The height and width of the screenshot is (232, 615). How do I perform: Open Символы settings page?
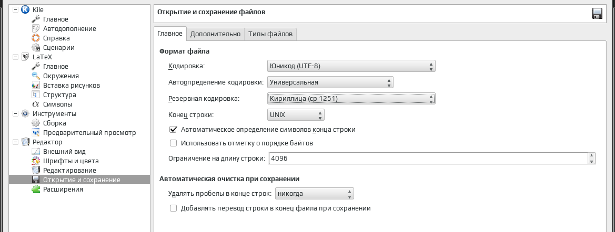click(x=58, y=104)
